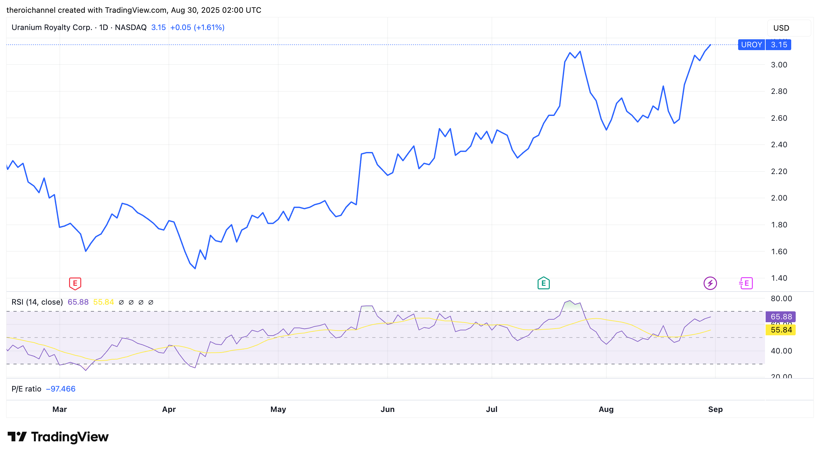Click the blue 3.15 price axis label
This screenshot has height=456, width=820.
[x=778, y=45]
